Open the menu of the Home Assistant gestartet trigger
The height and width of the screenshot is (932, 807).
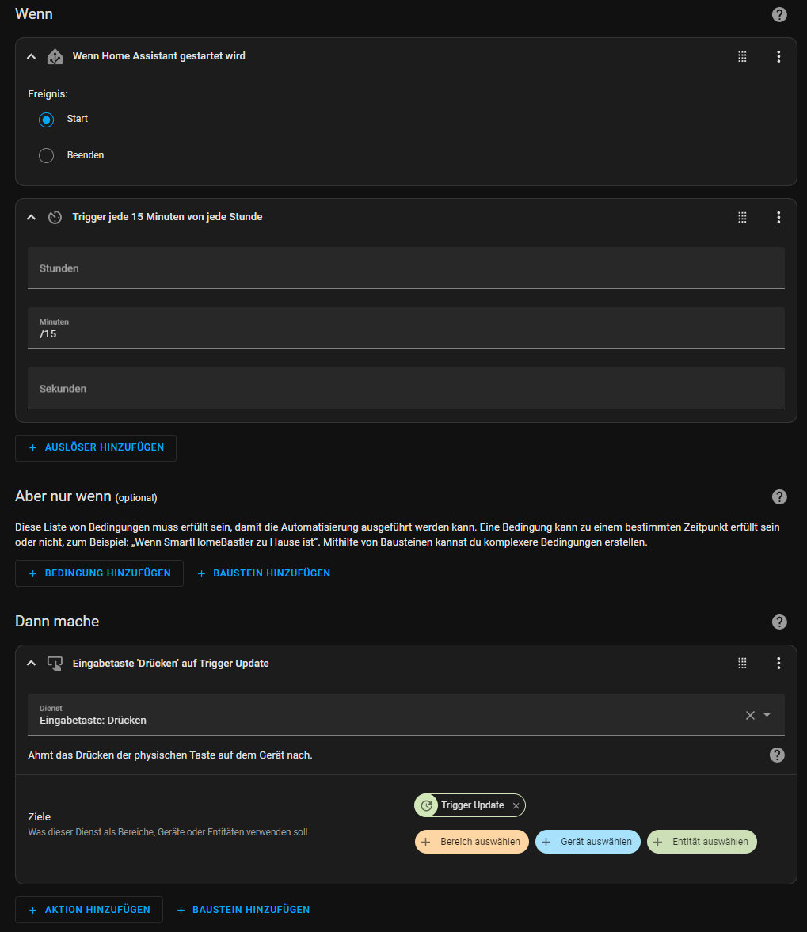pos(778,56)
